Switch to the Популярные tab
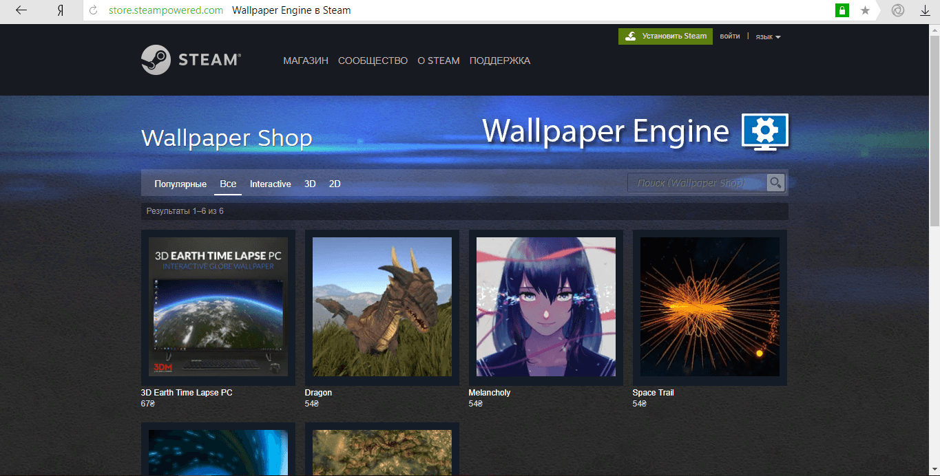The image size is (940, 476). point(180,184)
